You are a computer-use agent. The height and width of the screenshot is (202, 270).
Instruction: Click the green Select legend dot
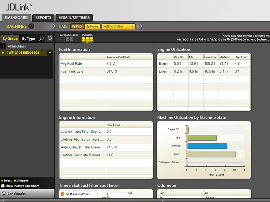pyautogui.click(x=2, y=180)
